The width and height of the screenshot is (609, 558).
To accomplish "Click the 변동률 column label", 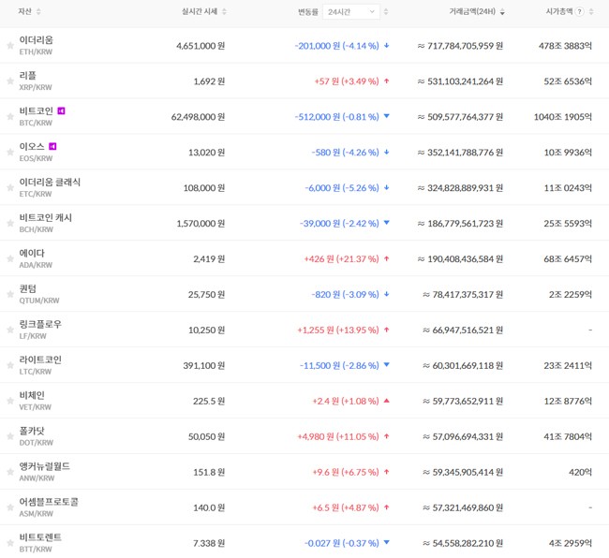I will point(308,12).
